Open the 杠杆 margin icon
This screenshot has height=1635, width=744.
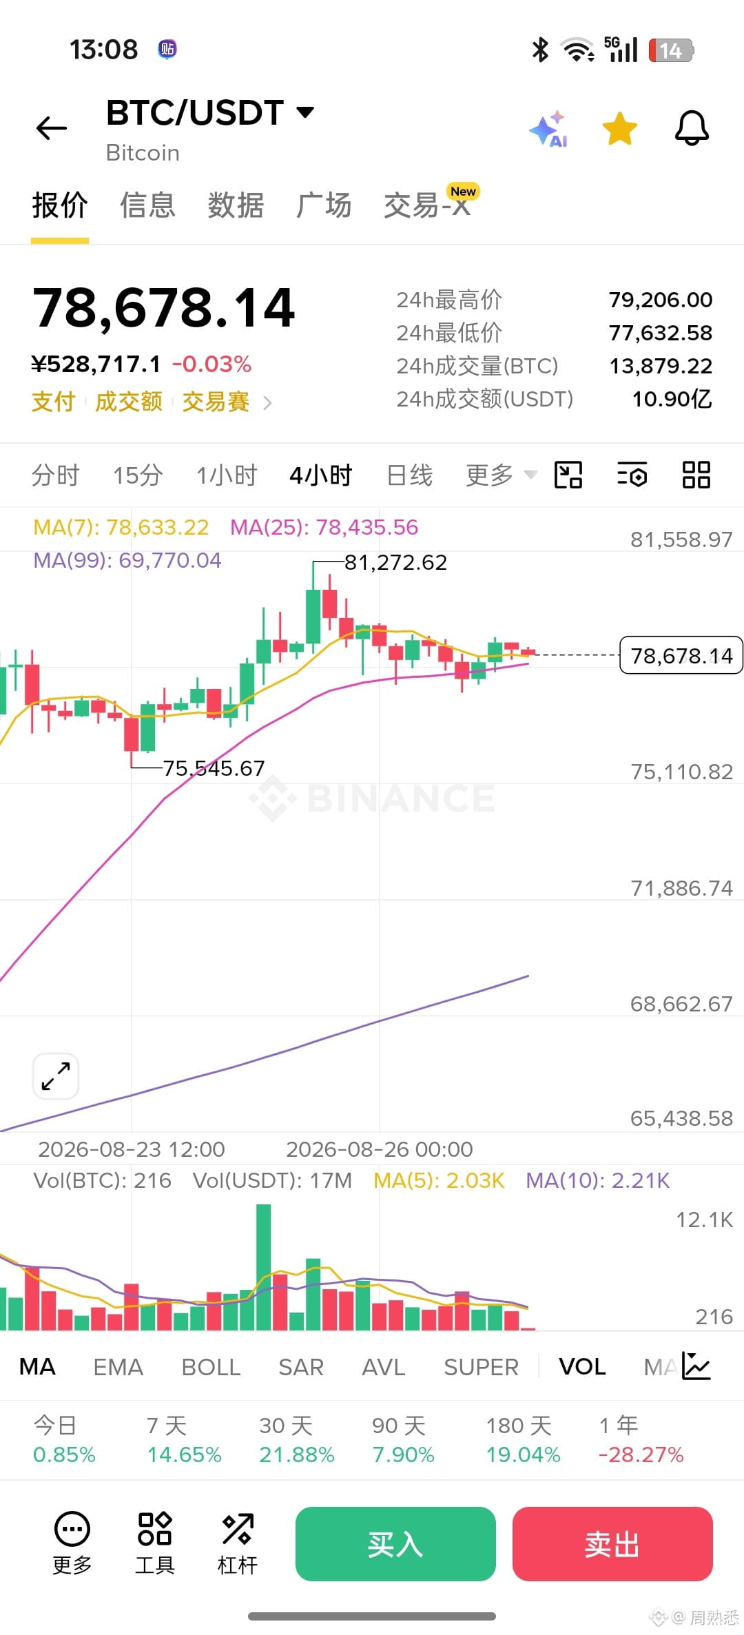(x=238, y=1543)
